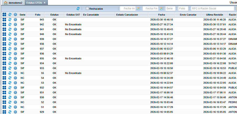The width and height of the screenshot is (237, 114).
Task: Refresh status for folio 942 row
Action: coord(10,25)
